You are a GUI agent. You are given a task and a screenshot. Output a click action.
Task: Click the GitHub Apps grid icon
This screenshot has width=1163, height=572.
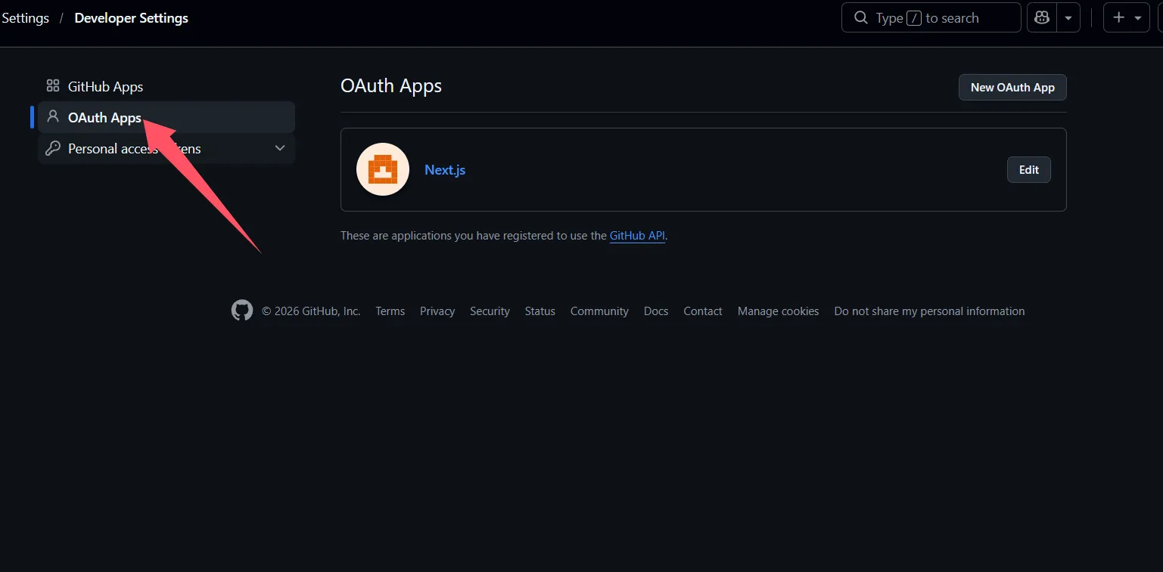pyautogui.click(x=53, y=86)
